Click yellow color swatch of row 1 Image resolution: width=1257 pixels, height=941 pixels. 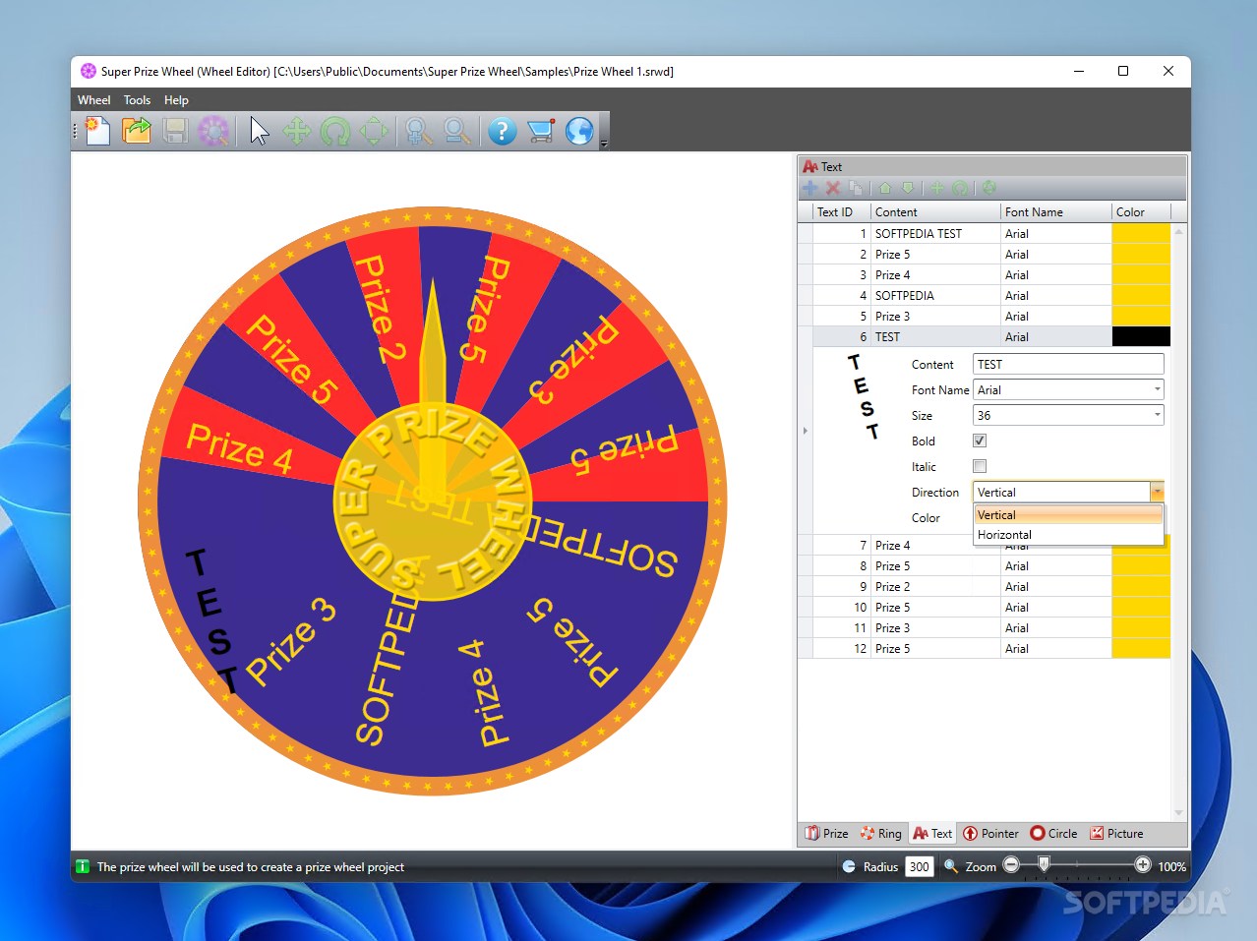tap(1141, 233)
